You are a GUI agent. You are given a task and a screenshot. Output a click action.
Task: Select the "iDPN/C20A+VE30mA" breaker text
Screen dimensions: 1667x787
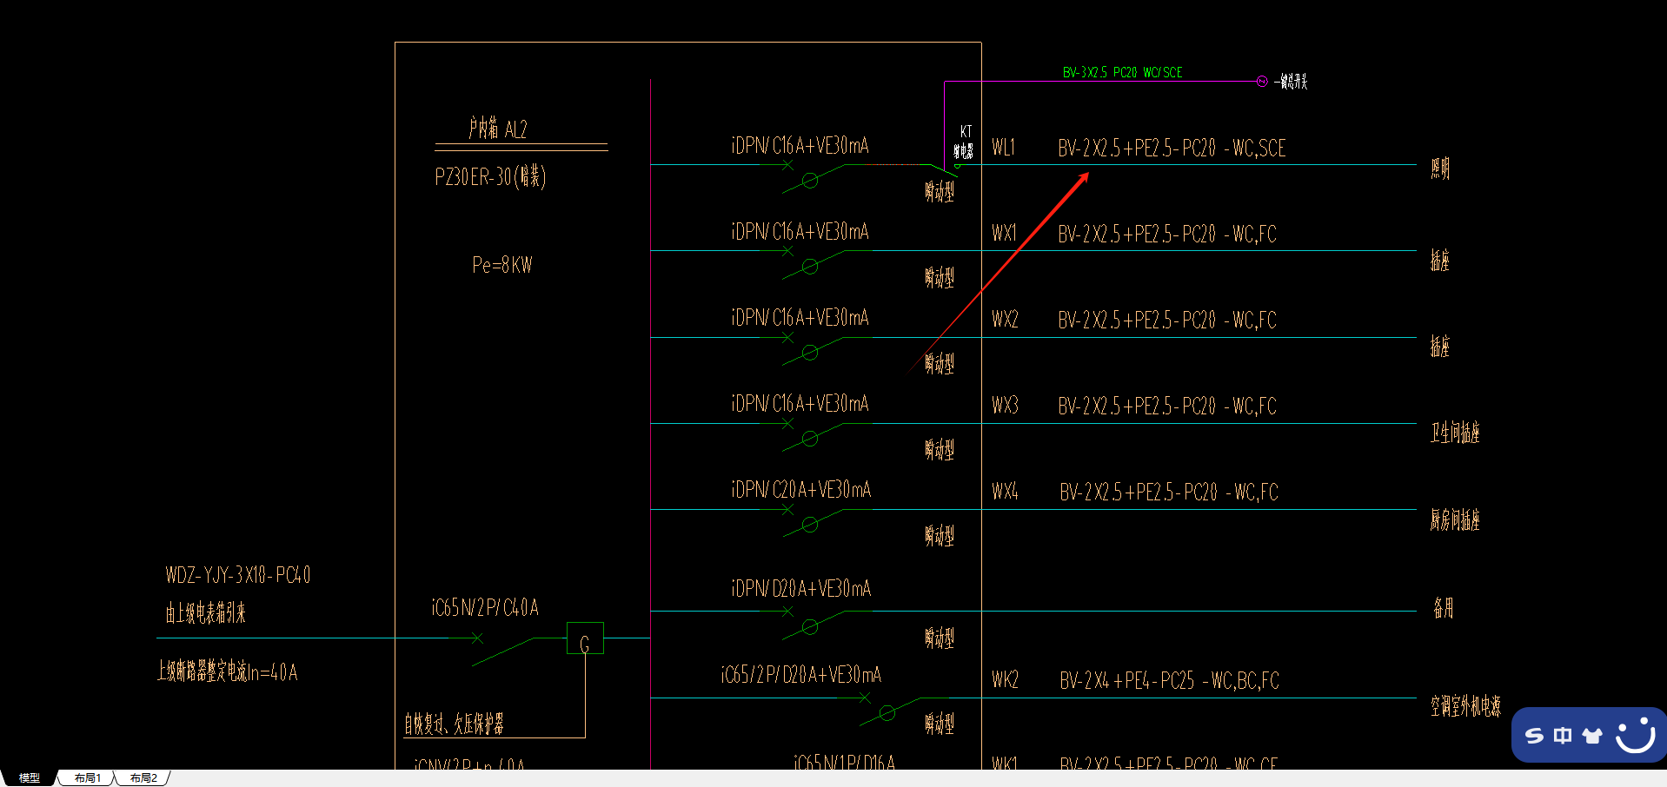[x=801, y=490]
